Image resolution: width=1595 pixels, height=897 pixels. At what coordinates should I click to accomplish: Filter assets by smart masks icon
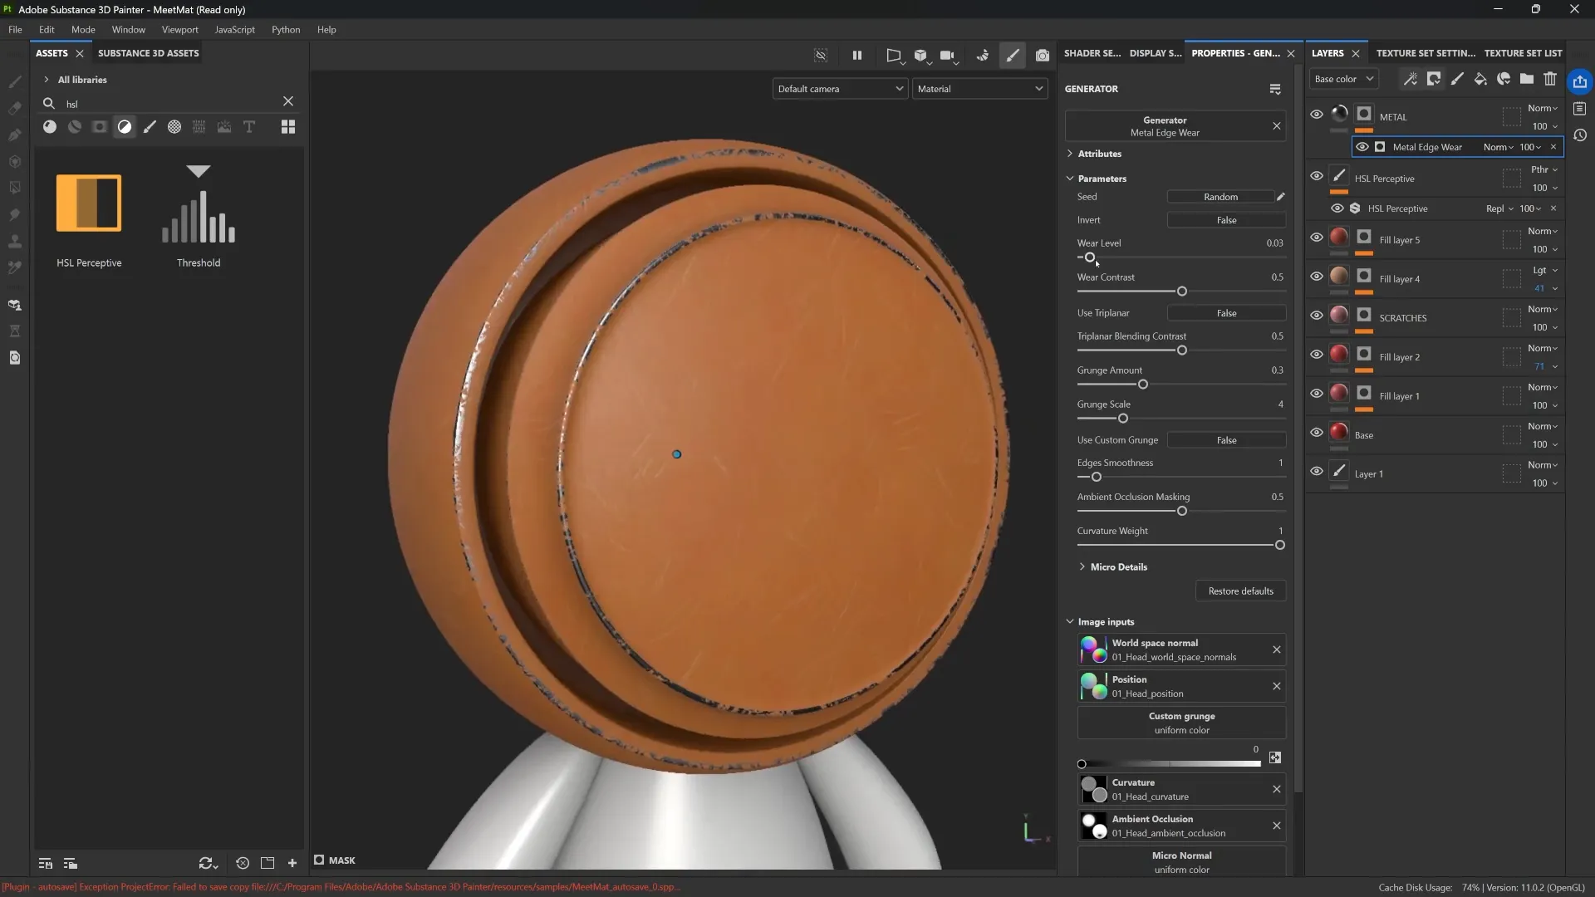tap(100, 127)
